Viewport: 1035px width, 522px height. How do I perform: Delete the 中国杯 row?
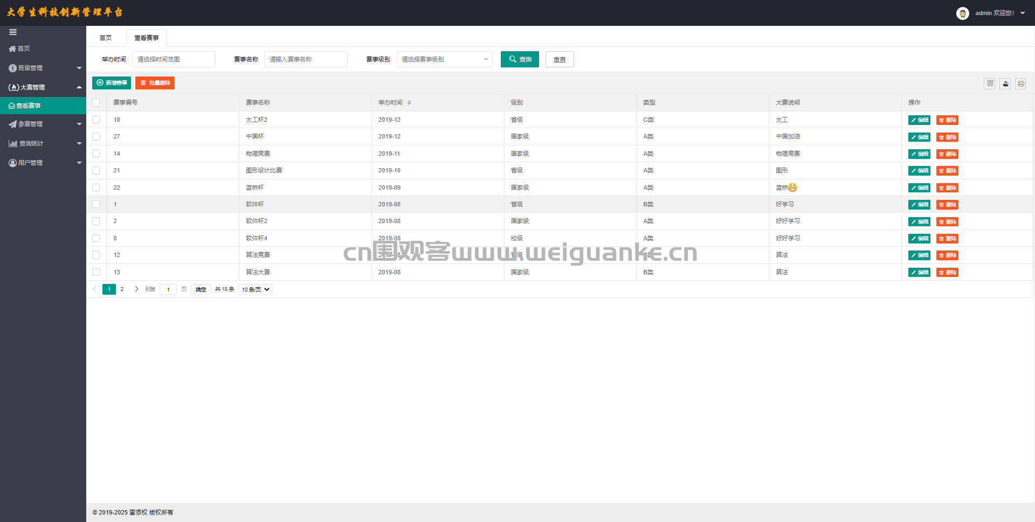click(x=947, y=137)
